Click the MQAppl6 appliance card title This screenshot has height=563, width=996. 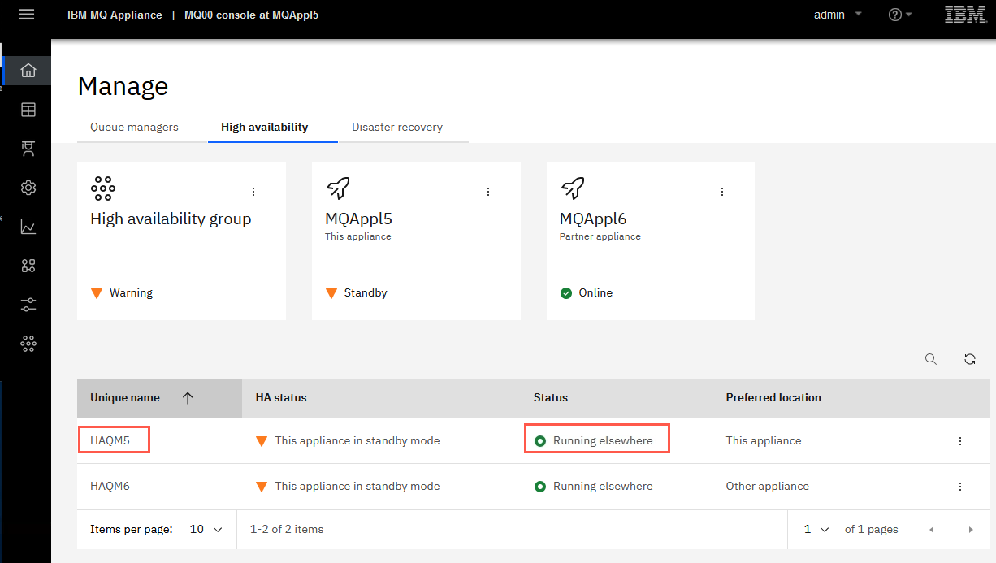(593, 219)
